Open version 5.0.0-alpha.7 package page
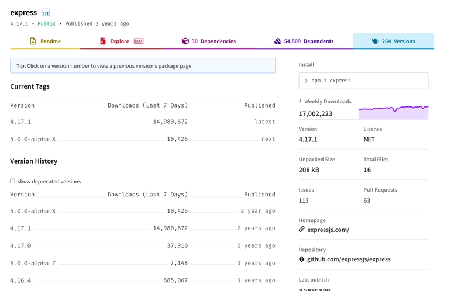 [33, 264]
